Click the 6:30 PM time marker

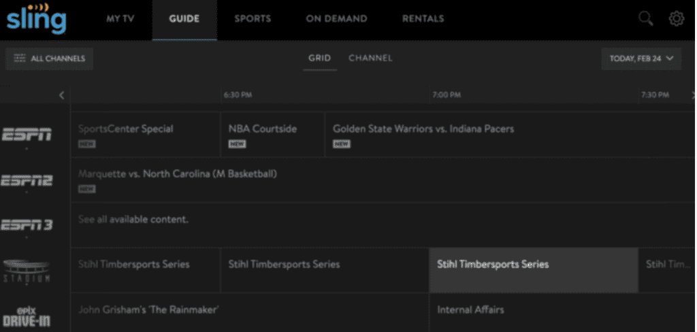coord(238,95)
